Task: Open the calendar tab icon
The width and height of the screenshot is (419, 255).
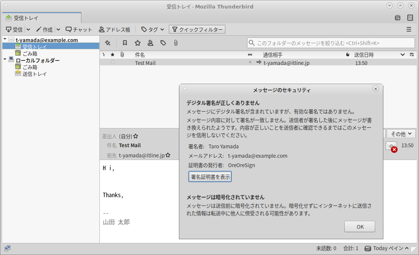Action: pos(398,18)
